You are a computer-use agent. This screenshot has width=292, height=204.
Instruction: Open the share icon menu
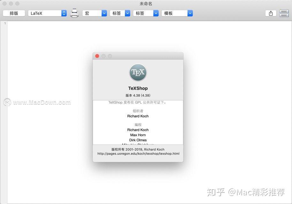pyautogui.click(x=271, y=13)
